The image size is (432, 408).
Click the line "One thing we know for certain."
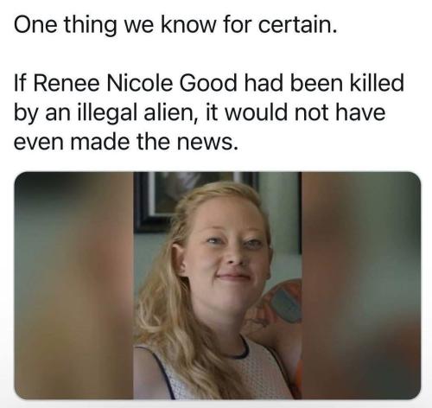pos(175,25)
